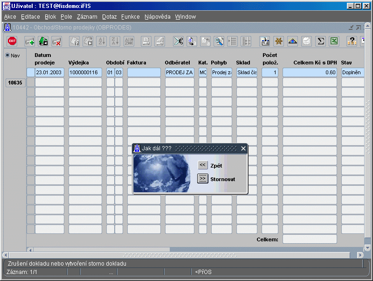
Task: Close the Jak dál dialog
Action: coord(243,148)
